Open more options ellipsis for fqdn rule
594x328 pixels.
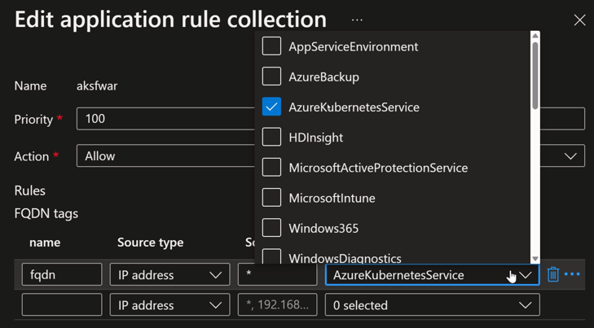pos(573,275)
